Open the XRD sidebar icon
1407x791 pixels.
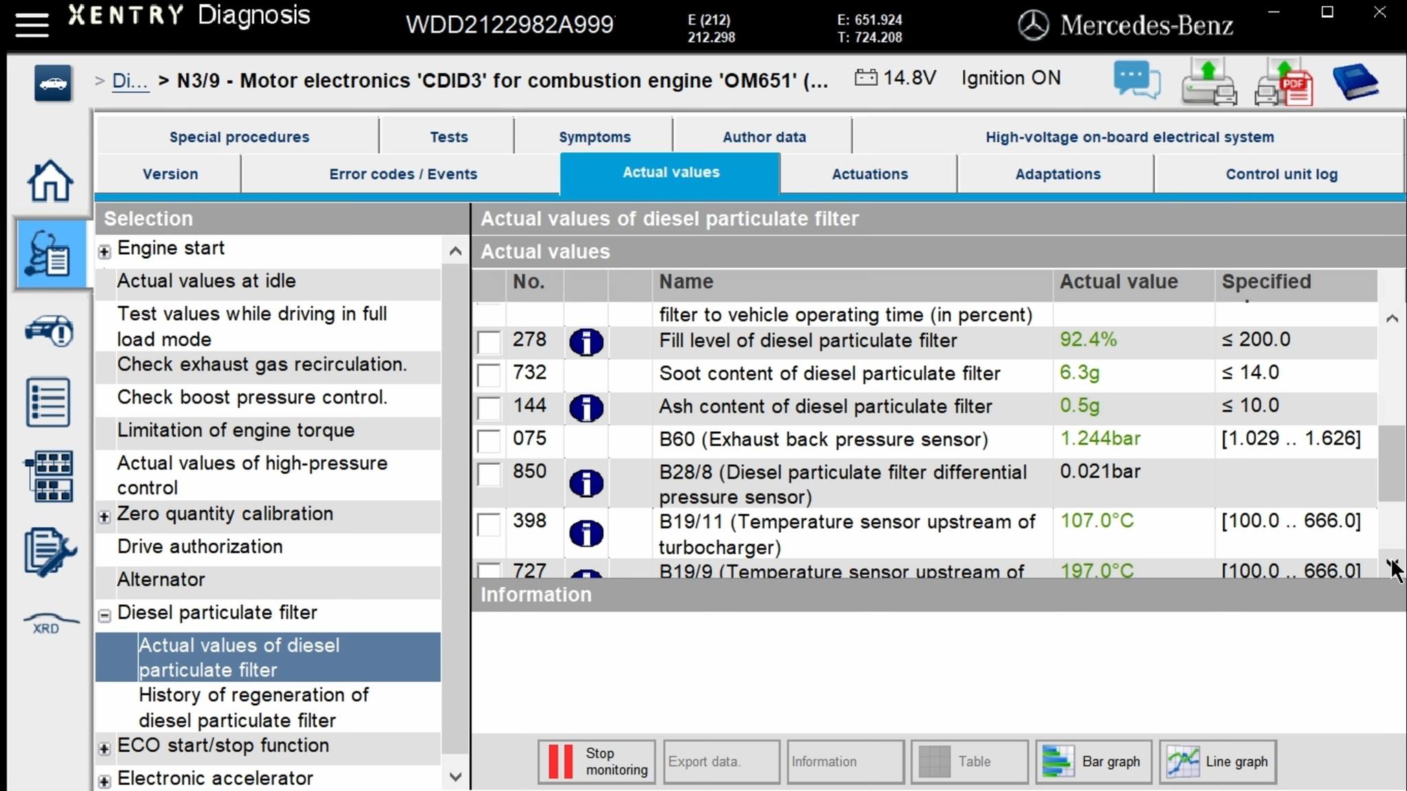[49, 623]
